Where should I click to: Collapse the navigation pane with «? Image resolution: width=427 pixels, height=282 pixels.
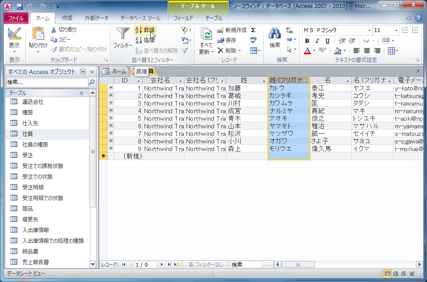92,72
